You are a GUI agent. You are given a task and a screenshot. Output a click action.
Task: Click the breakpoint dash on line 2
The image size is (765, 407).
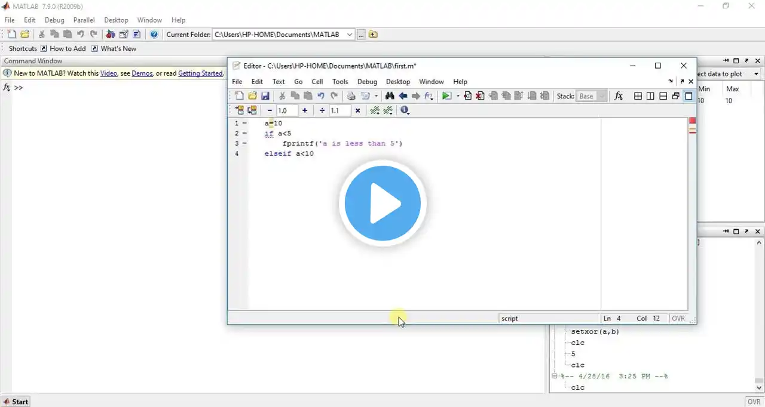coord(244,133)
